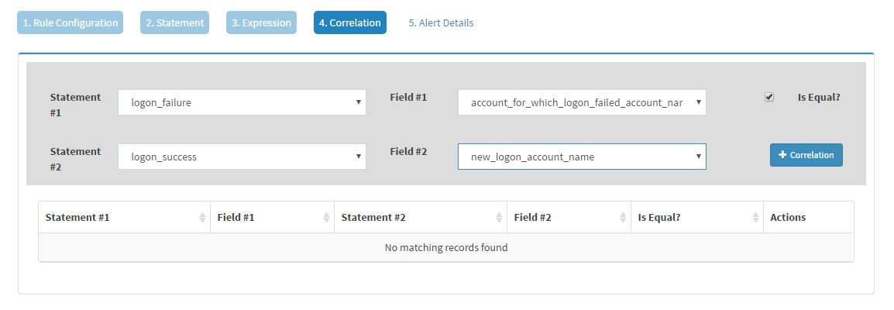Go to 1. Rule Configuration step
The height and width of the screenshot is (310, 894).
pos(70,22)
